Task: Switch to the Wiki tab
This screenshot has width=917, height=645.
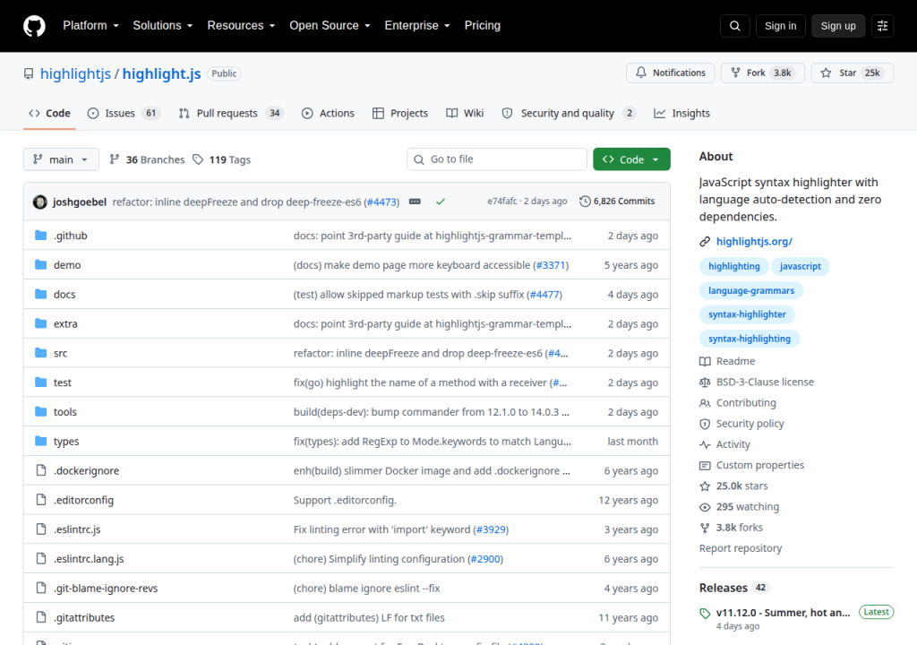Action: coord(465,113)
